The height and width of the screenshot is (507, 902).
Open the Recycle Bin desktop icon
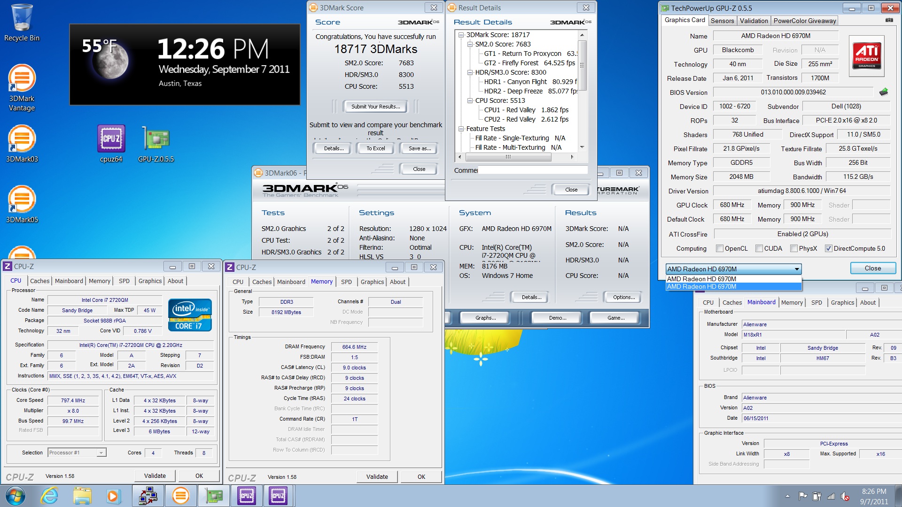[x=22, y=23]
